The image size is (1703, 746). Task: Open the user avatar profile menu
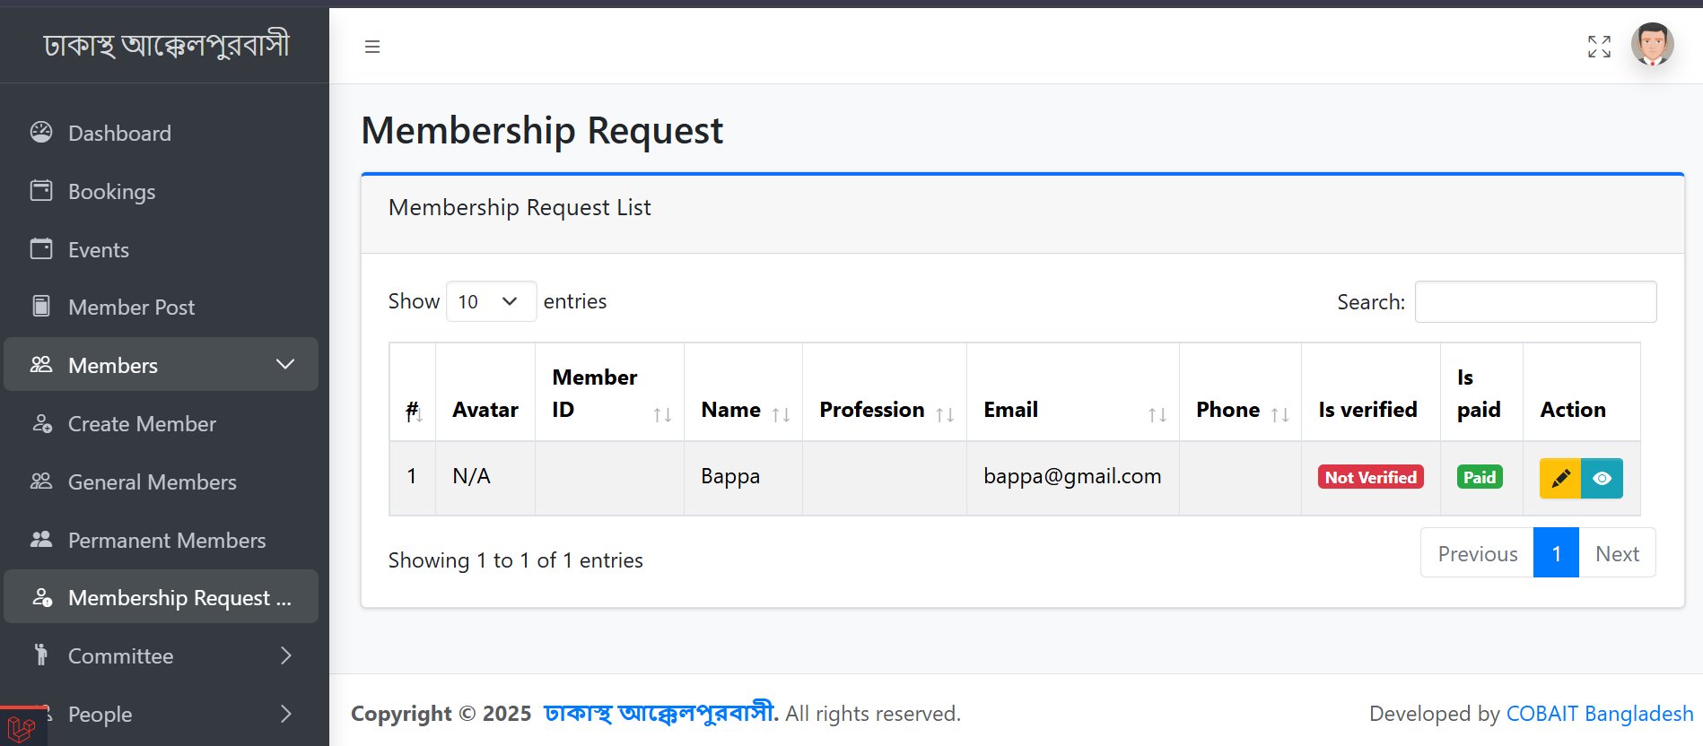(1652, 45)
